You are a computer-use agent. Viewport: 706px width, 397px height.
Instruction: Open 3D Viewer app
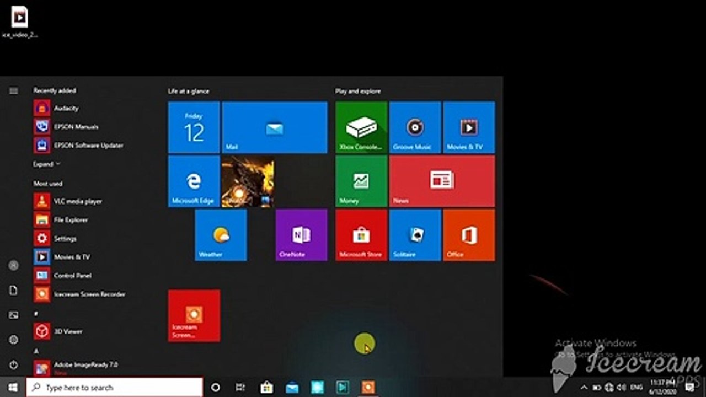83,331
